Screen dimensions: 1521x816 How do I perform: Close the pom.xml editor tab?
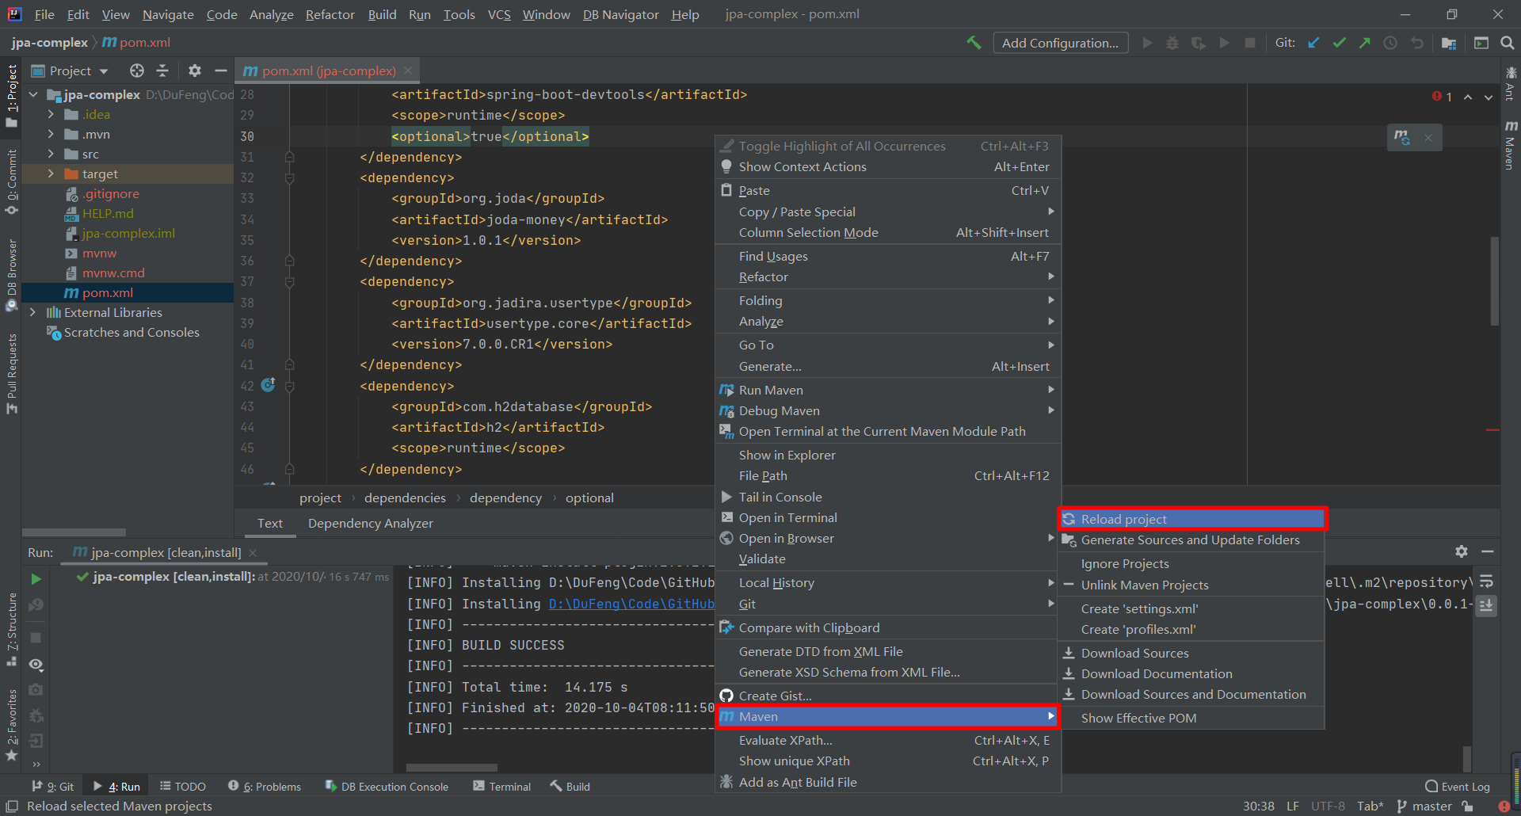tap(408, 71)
